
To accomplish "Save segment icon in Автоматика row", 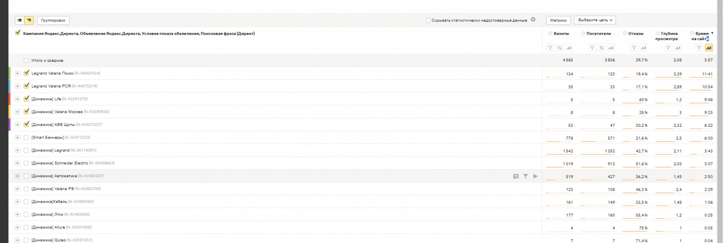I will tap(516, 176).
